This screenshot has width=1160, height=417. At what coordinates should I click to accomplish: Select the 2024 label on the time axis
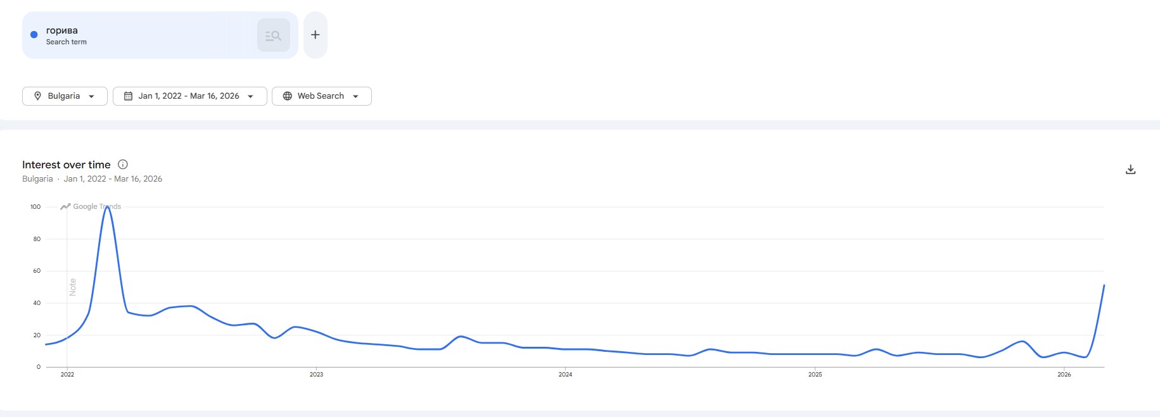565,375
